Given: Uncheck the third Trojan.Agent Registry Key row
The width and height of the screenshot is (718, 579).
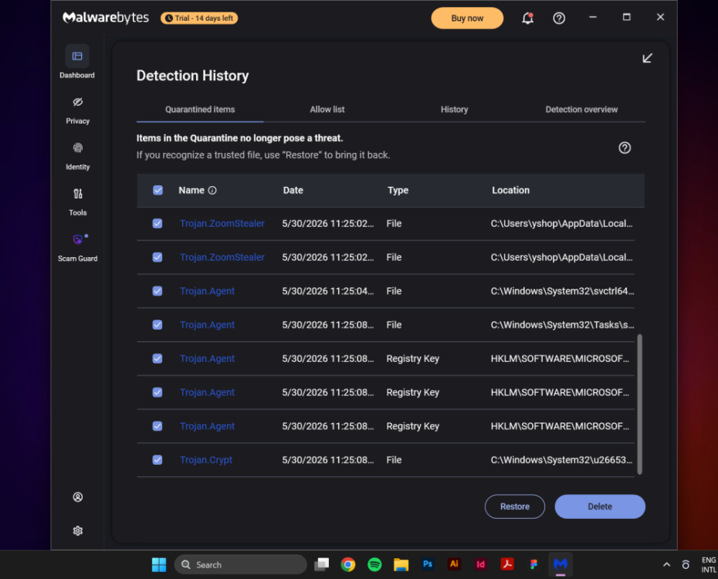Looking at the screenshot, I should [x=157, y=426].
